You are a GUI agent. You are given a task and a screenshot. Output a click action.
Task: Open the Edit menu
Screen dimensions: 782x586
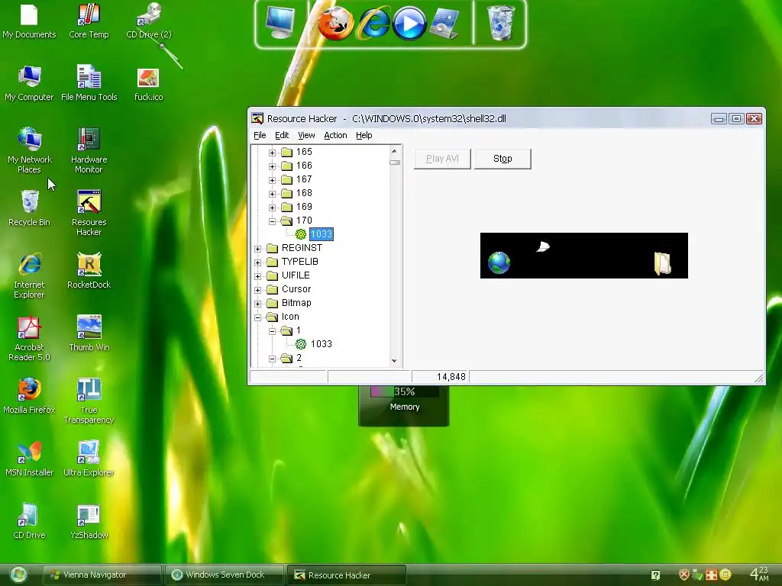[282, 135]
